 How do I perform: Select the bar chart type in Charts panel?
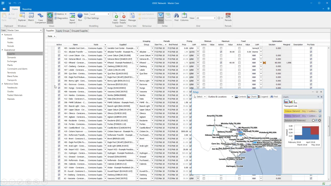pyautogui.click(x=291, y=102)
